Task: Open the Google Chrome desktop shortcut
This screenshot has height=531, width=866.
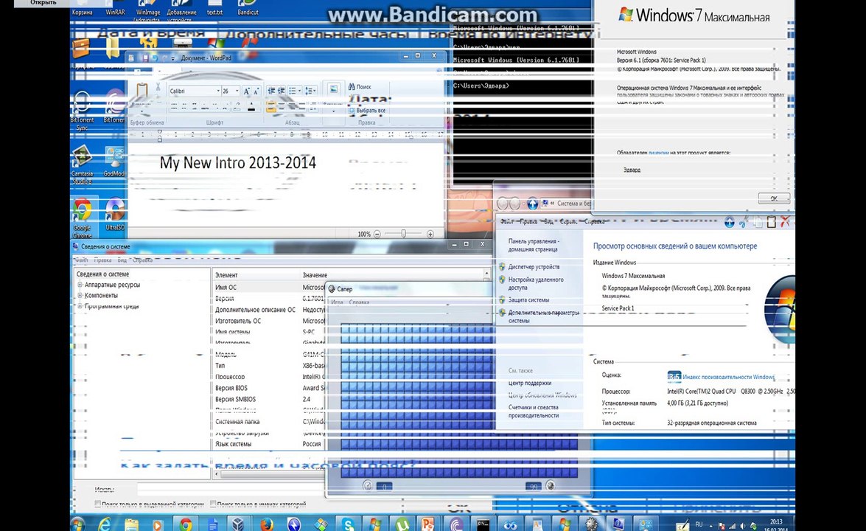Action: (82, 218)
